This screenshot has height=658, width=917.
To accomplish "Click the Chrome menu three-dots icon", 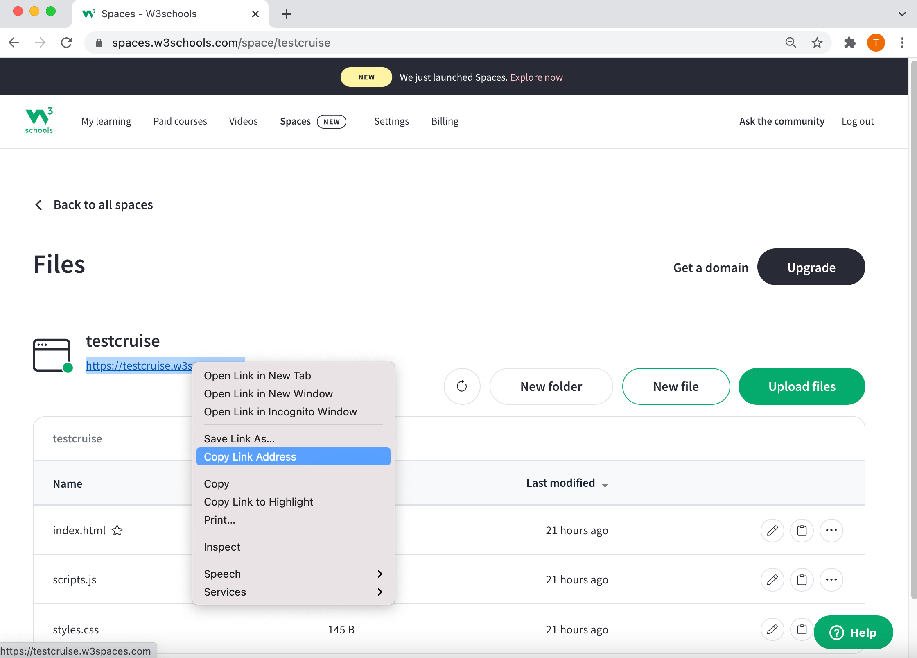I will (x=902, y=43).
